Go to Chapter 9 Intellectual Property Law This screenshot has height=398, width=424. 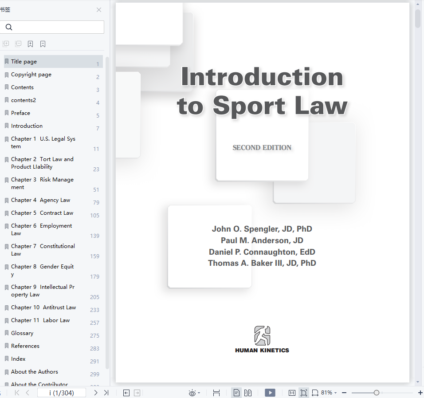(53, 291)
